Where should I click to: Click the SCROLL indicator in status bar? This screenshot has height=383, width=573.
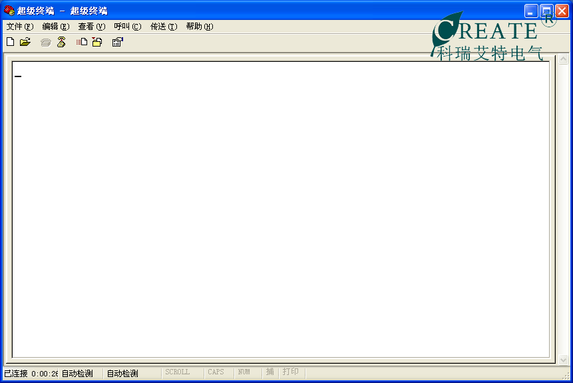tap(177, 372)
